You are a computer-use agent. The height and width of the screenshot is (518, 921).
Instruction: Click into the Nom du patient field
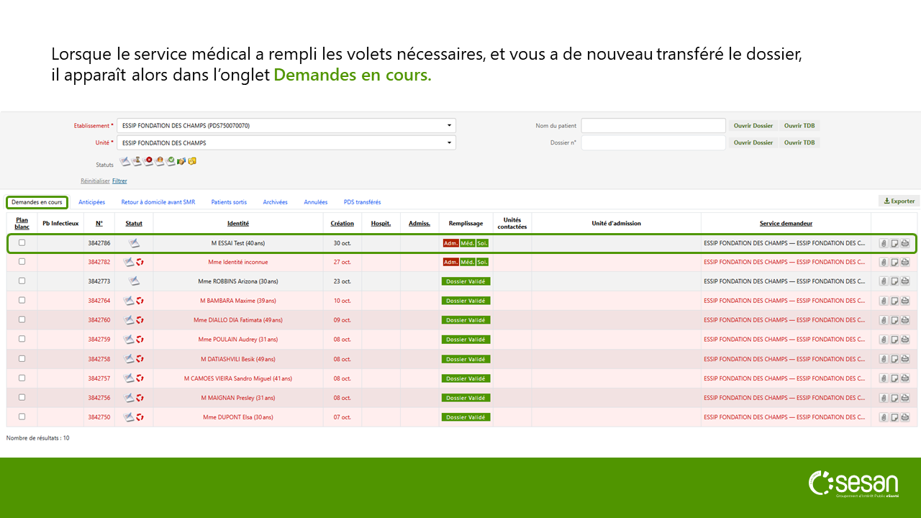(653, 126)
